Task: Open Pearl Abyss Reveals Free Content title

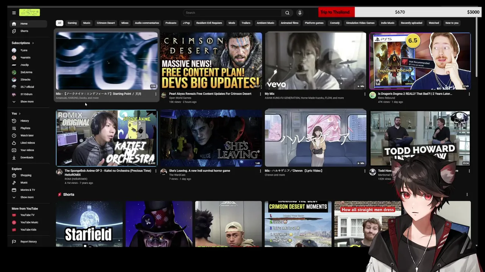Action: [x=210, y=94]
